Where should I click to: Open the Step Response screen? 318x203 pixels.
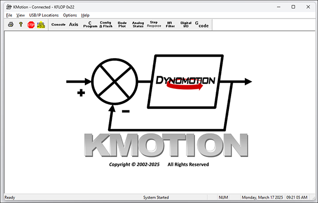click(154, 24)
